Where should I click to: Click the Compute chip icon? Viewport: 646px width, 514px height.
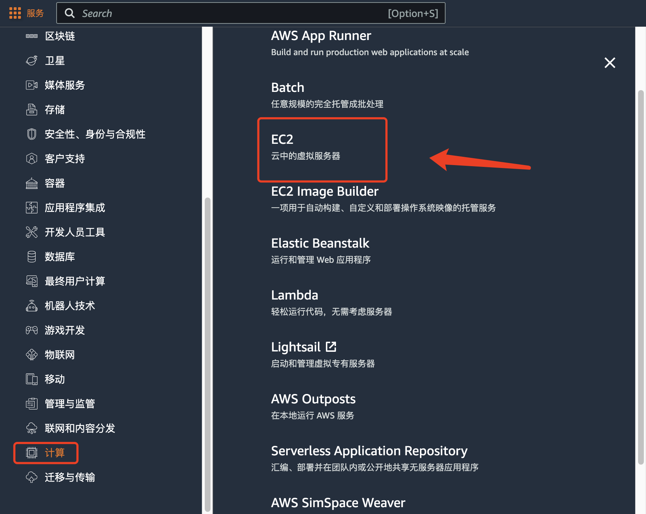(32, 453)
